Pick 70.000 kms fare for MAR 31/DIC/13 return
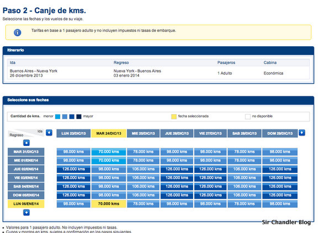 109,151
